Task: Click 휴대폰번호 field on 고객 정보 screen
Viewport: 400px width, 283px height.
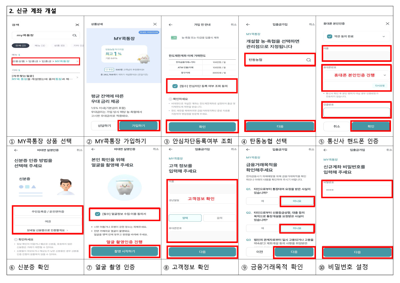Action: click(202, 236)
